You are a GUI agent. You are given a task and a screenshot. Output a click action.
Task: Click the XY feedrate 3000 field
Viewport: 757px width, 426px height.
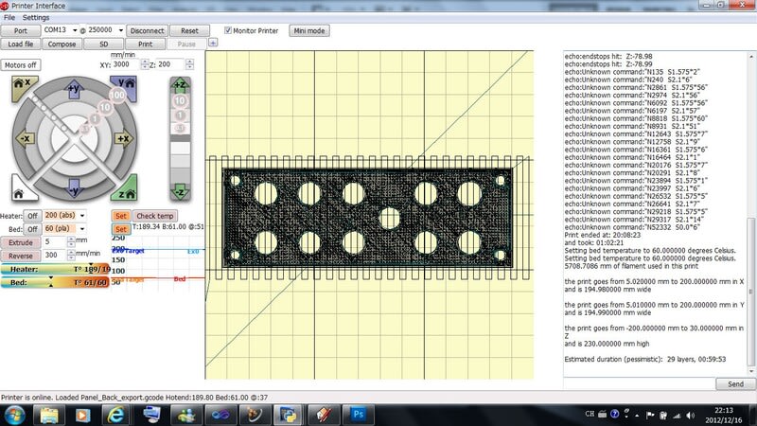pos(127,64)
